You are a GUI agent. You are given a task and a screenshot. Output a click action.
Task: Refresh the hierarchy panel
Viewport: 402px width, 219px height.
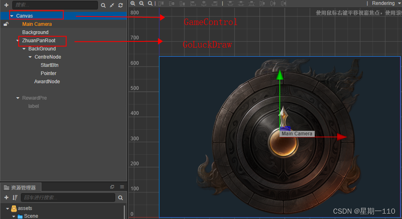click(x=120, y=5)
